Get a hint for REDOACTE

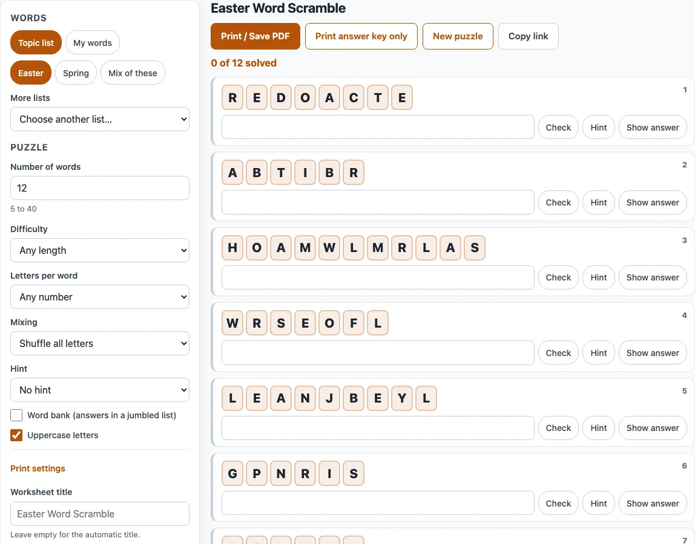(x=598, y=127)
